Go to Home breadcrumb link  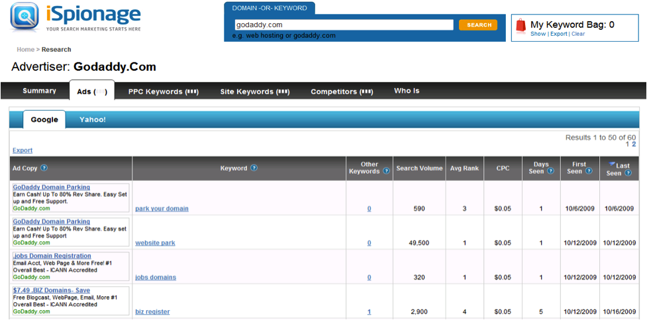pyautogui.click(x=26, y=50)
